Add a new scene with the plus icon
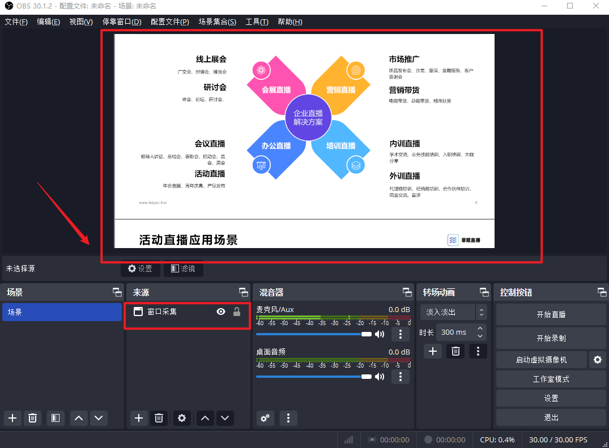This screenshot has width=609, height=448. point(12,418)
